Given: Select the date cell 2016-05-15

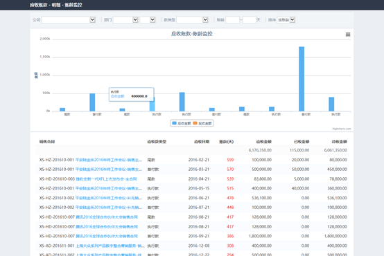Looking at the screenshot, I should 199,188.
